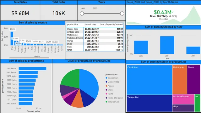
Task: Click the Ships treemap tile
Action: (x=183, y=108)
